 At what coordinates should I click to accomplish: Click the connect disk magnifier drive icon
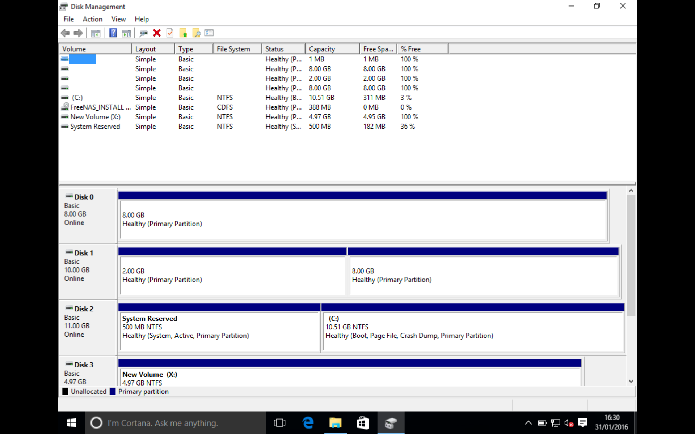click(143, 33)
